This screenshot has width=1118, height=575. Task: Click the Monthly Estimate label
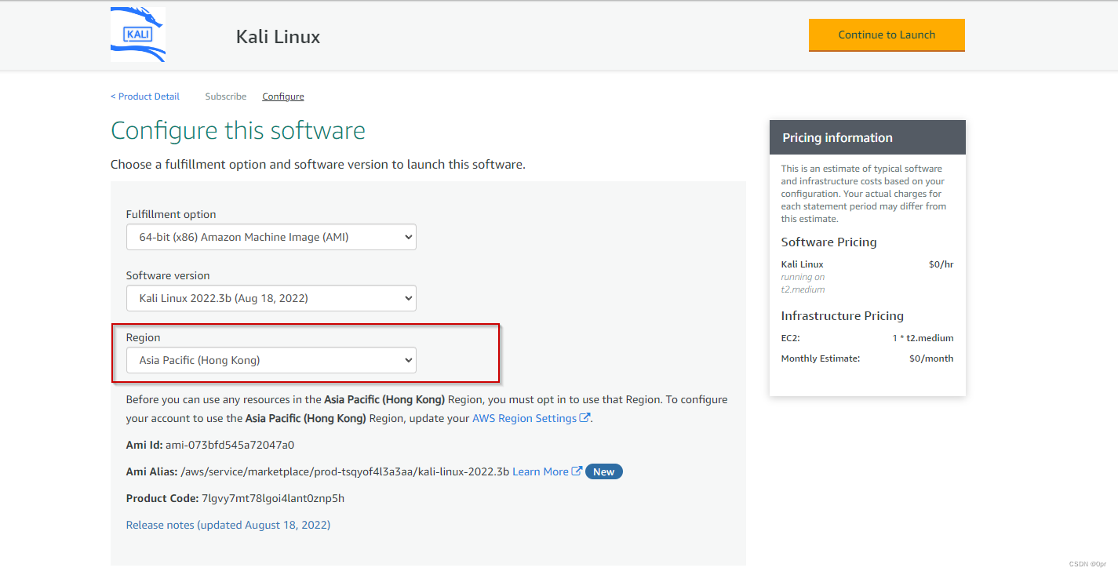tap(821, 358)
